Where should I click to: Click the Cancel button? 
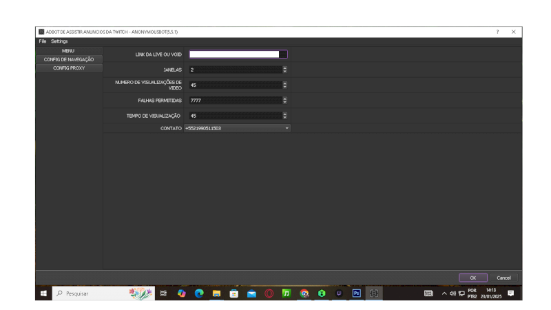[503, 278]
